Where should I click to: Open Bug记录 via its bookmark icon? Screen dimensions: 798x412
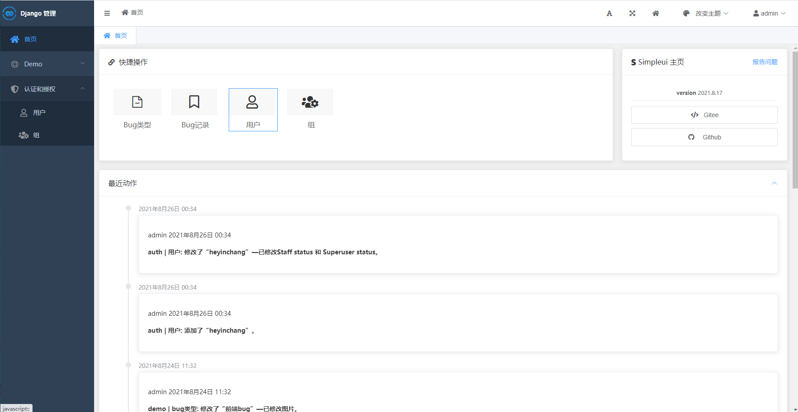coord(194,102)
